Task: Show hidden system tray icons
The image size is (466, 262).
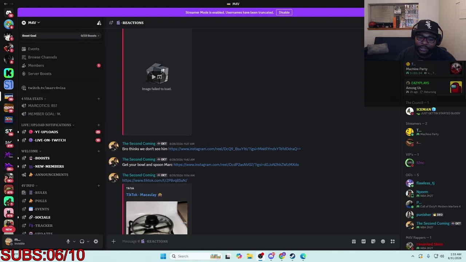Action: tap(412, 256)
